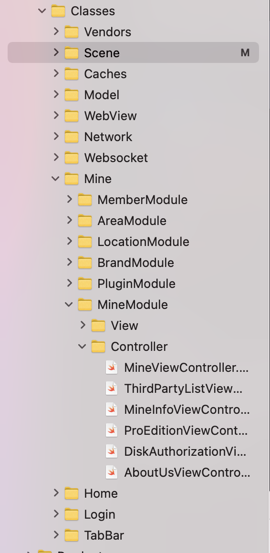Click the Swift icon of ProEditionViewController file
270x553 pixels.
(112, 430)
